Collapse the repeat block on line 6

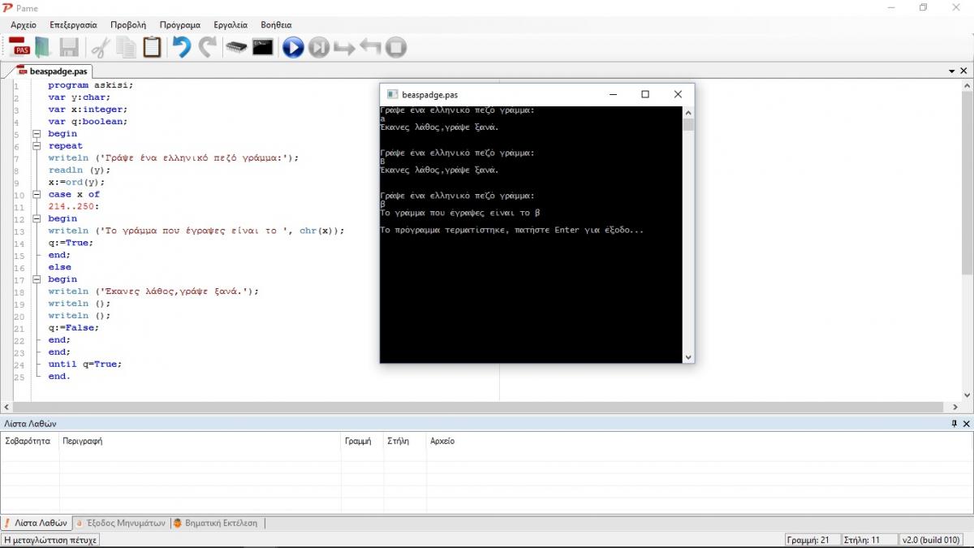37,146
